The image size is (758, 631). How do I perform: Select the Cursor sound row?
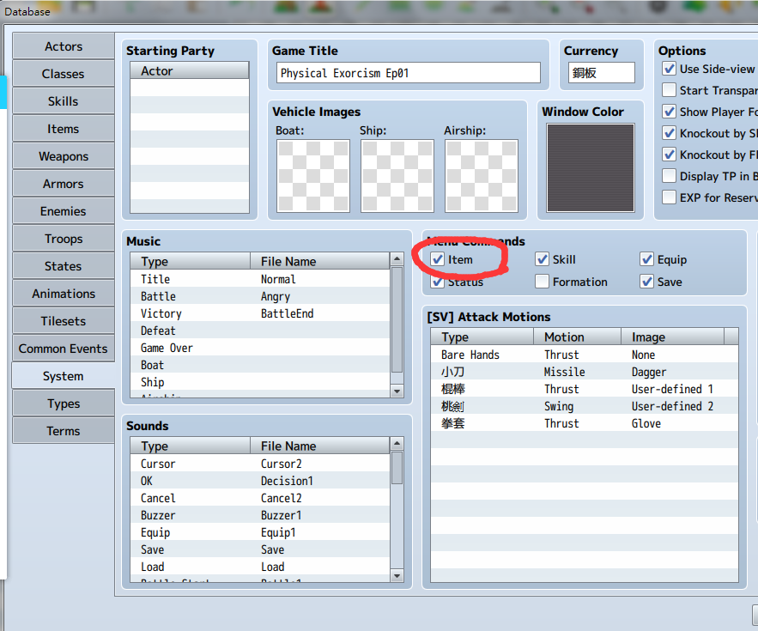pyautogui.click(x=260, y=464)
